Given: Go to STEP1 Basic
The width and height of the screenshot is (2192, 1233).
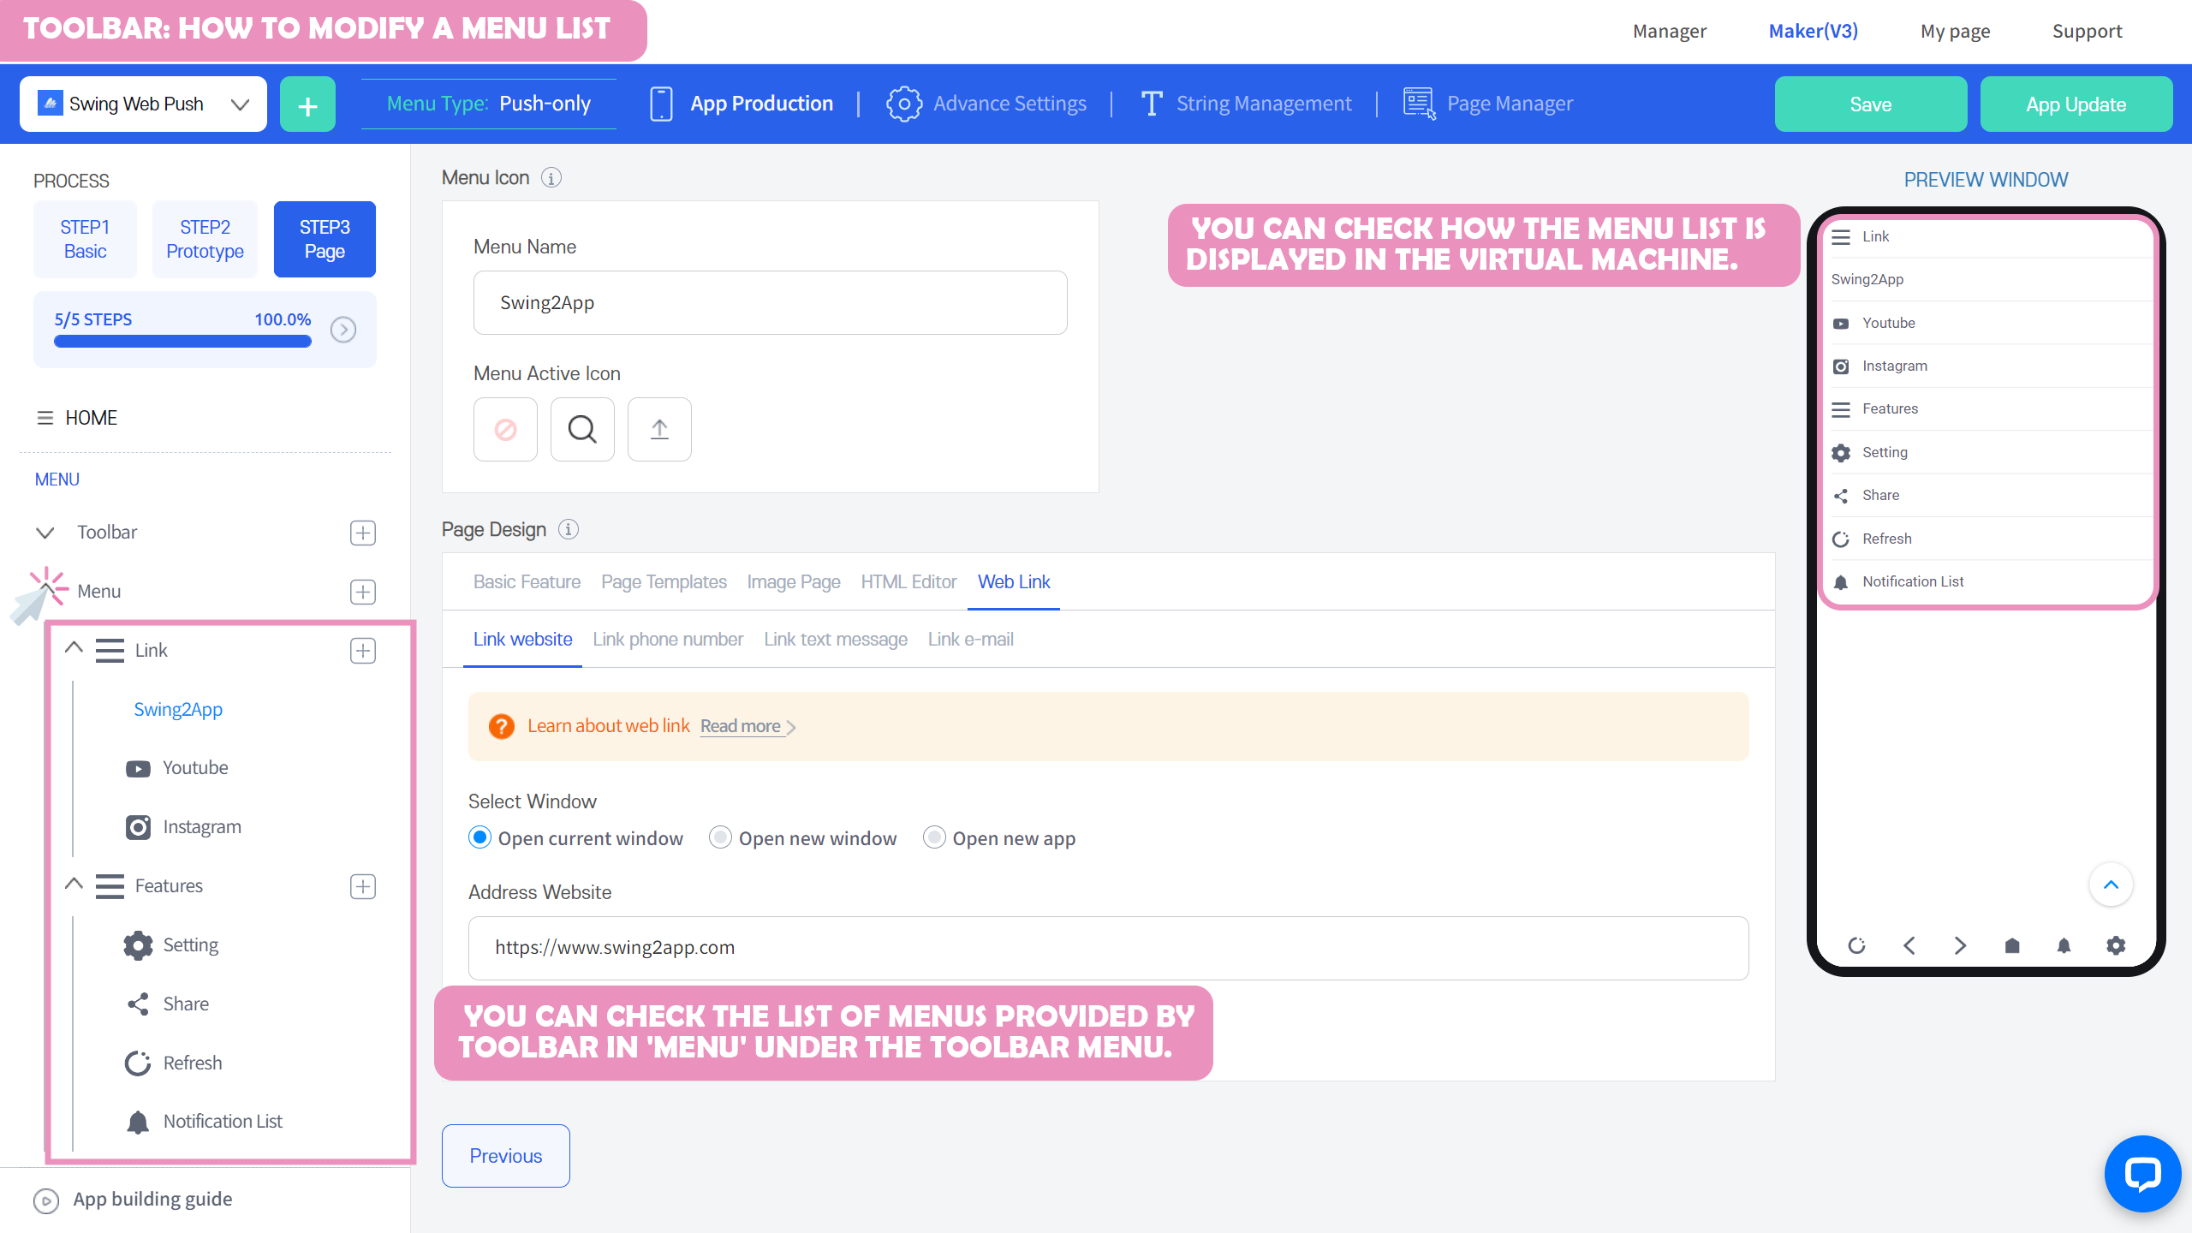Looking at the screenshot, I should pyautogui.click(x=85, y=239).
